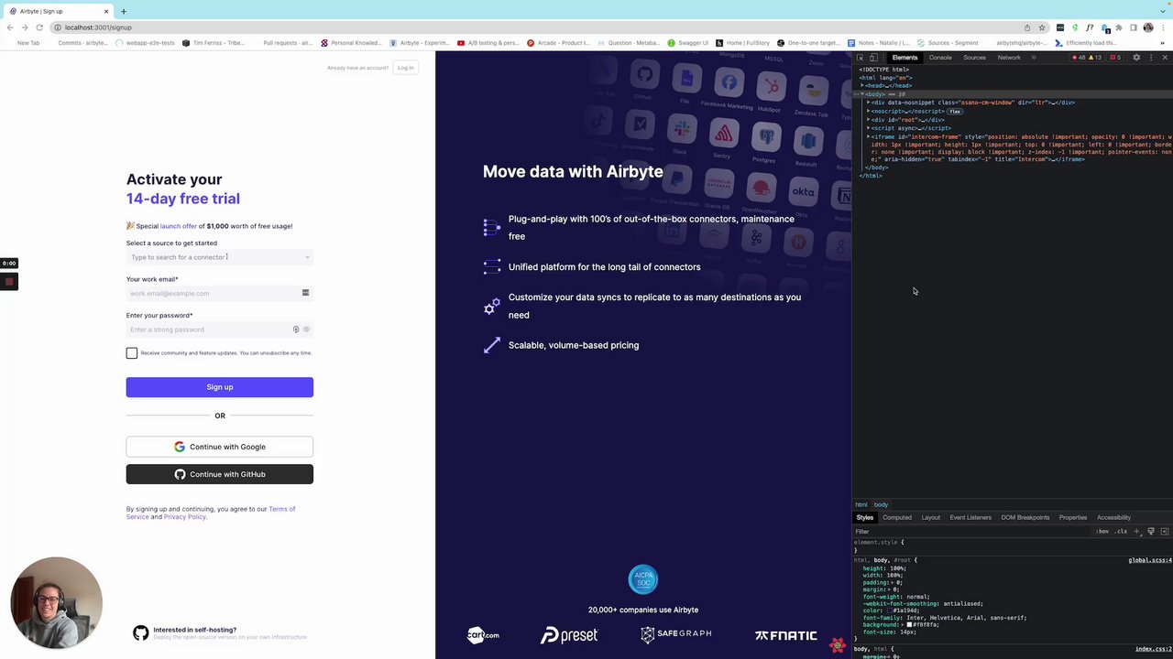This screenshot has height=659, width=1173.
Task: Switch to the Sources tab
Action: click(x=974, y=58)
